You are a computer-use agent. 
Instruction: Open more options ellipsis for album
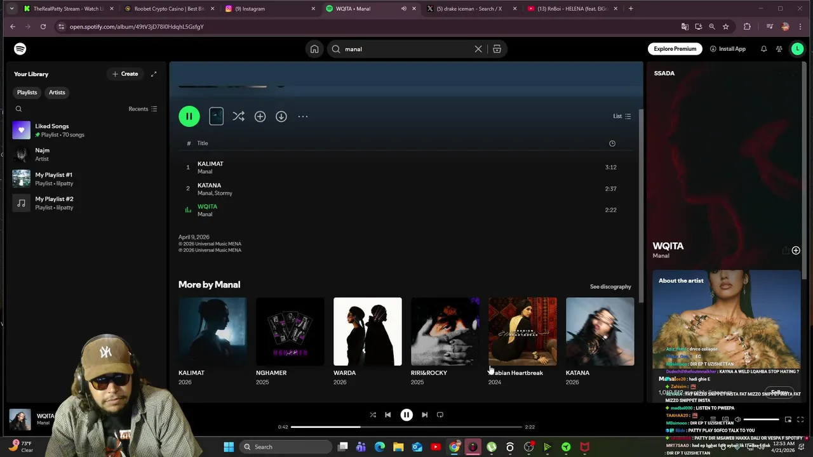pos(303,116)
